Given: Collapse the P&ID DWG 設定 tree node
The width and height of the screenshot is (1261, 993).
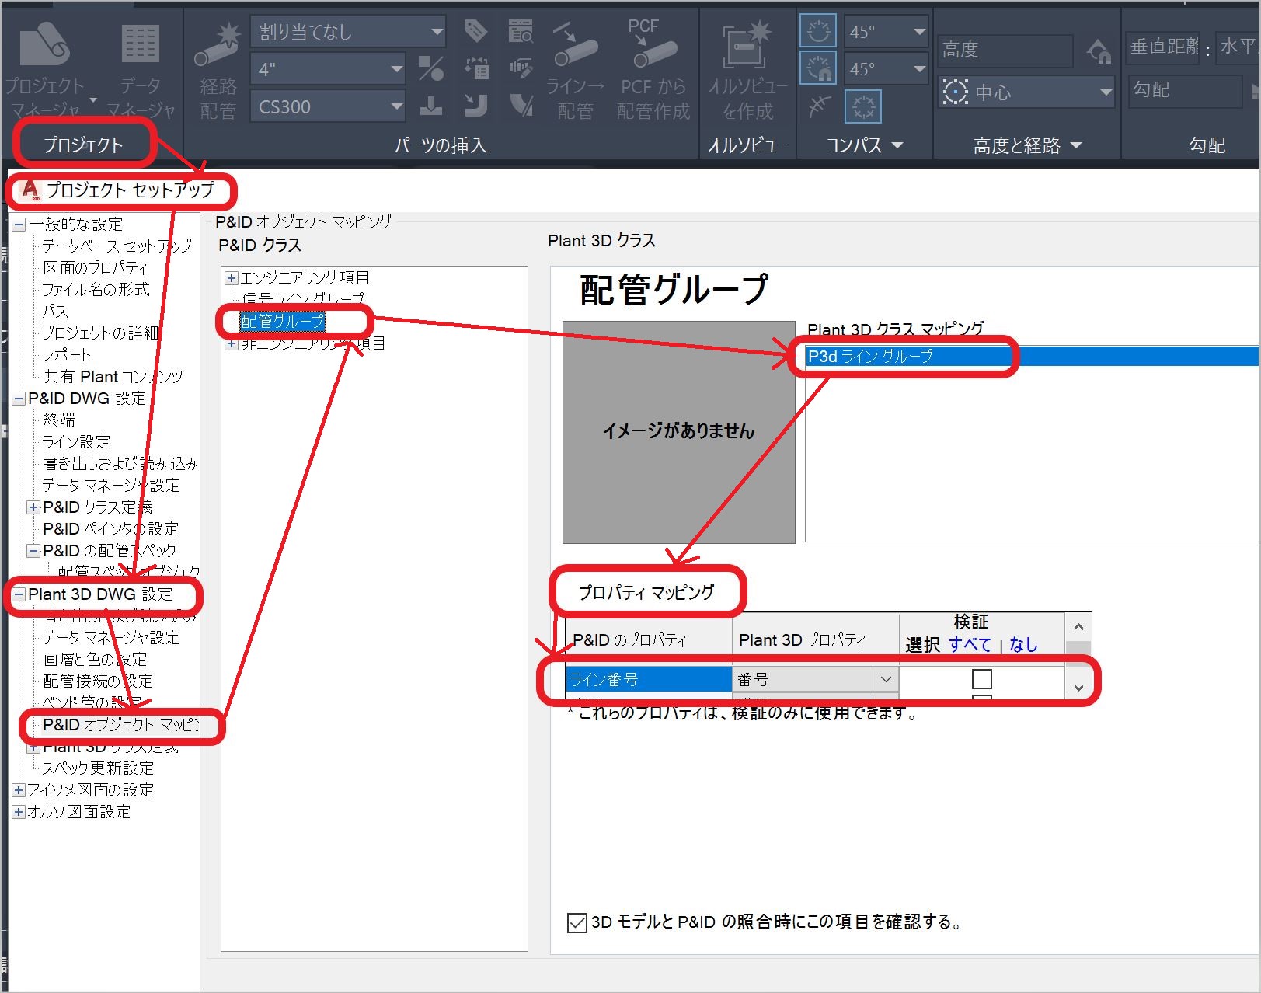Looking at the screenshot, I should click(19, 399).
